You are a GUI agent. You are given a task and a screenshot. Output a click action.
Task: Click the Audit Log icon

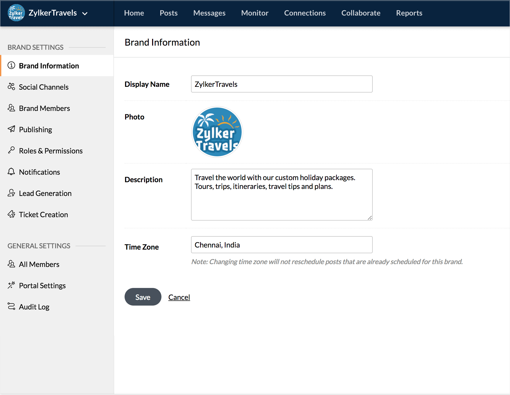11,306
